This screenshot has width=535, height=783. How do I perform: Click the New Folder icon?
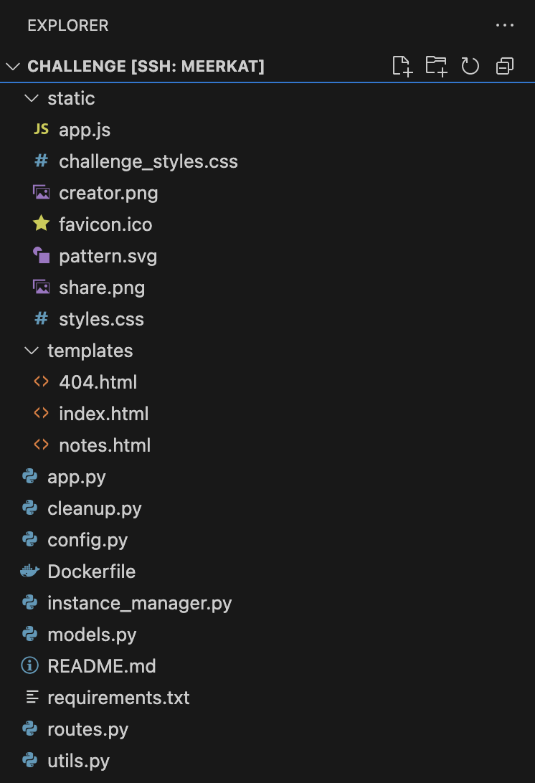tap(436, 66)
